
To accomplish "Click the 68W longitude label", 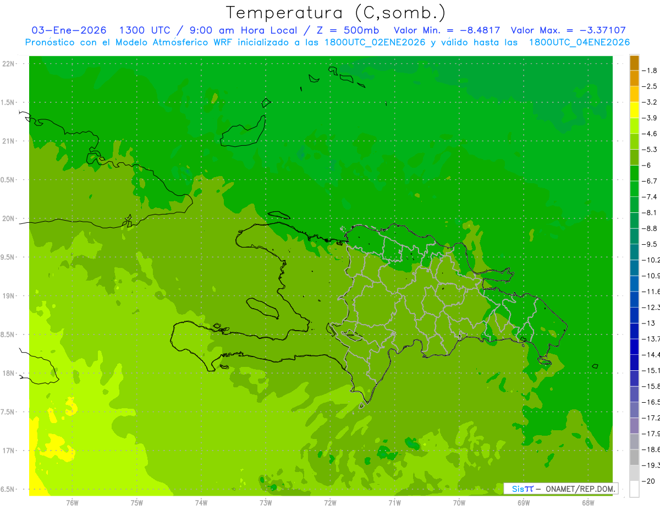I will point(588,503).
